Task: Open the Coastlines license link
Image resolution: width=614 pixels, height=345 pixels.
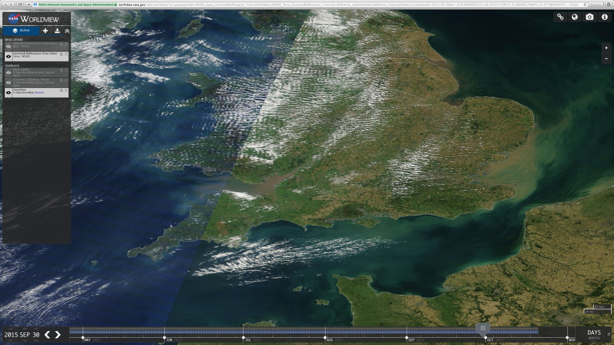Action: click(x=39, y=93)
